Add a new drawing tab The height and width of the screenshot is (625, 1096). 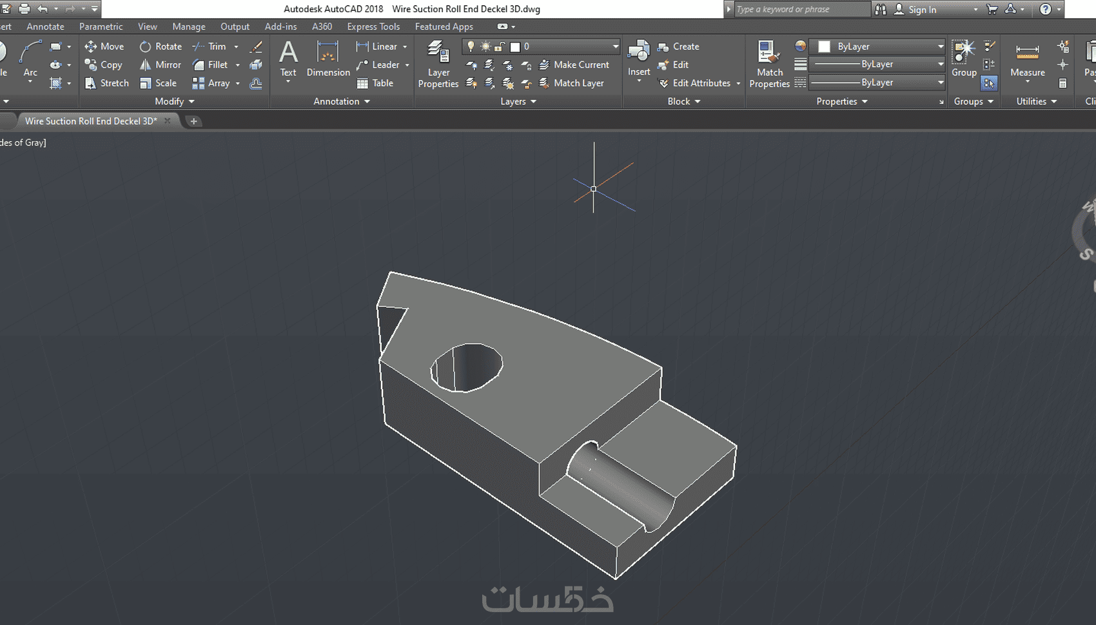(x=193, y=121)
